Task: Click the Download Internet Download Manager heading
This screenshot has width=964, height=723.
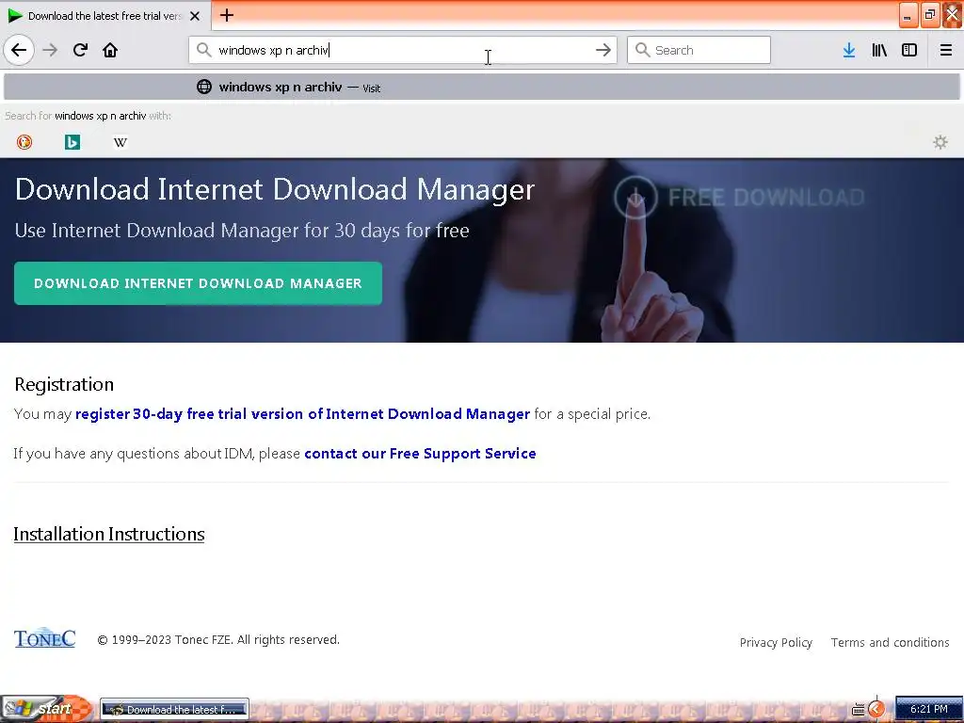Action: coord(275,189)
